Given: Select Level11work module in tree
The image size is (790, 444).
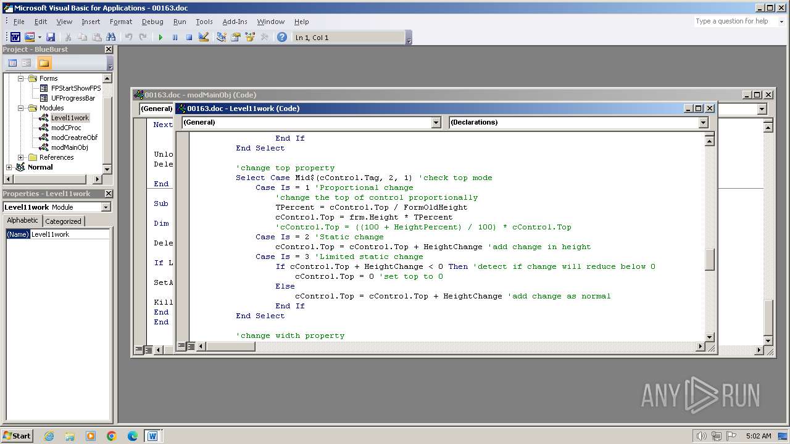Looking at the screenshot, I should 70,118.
